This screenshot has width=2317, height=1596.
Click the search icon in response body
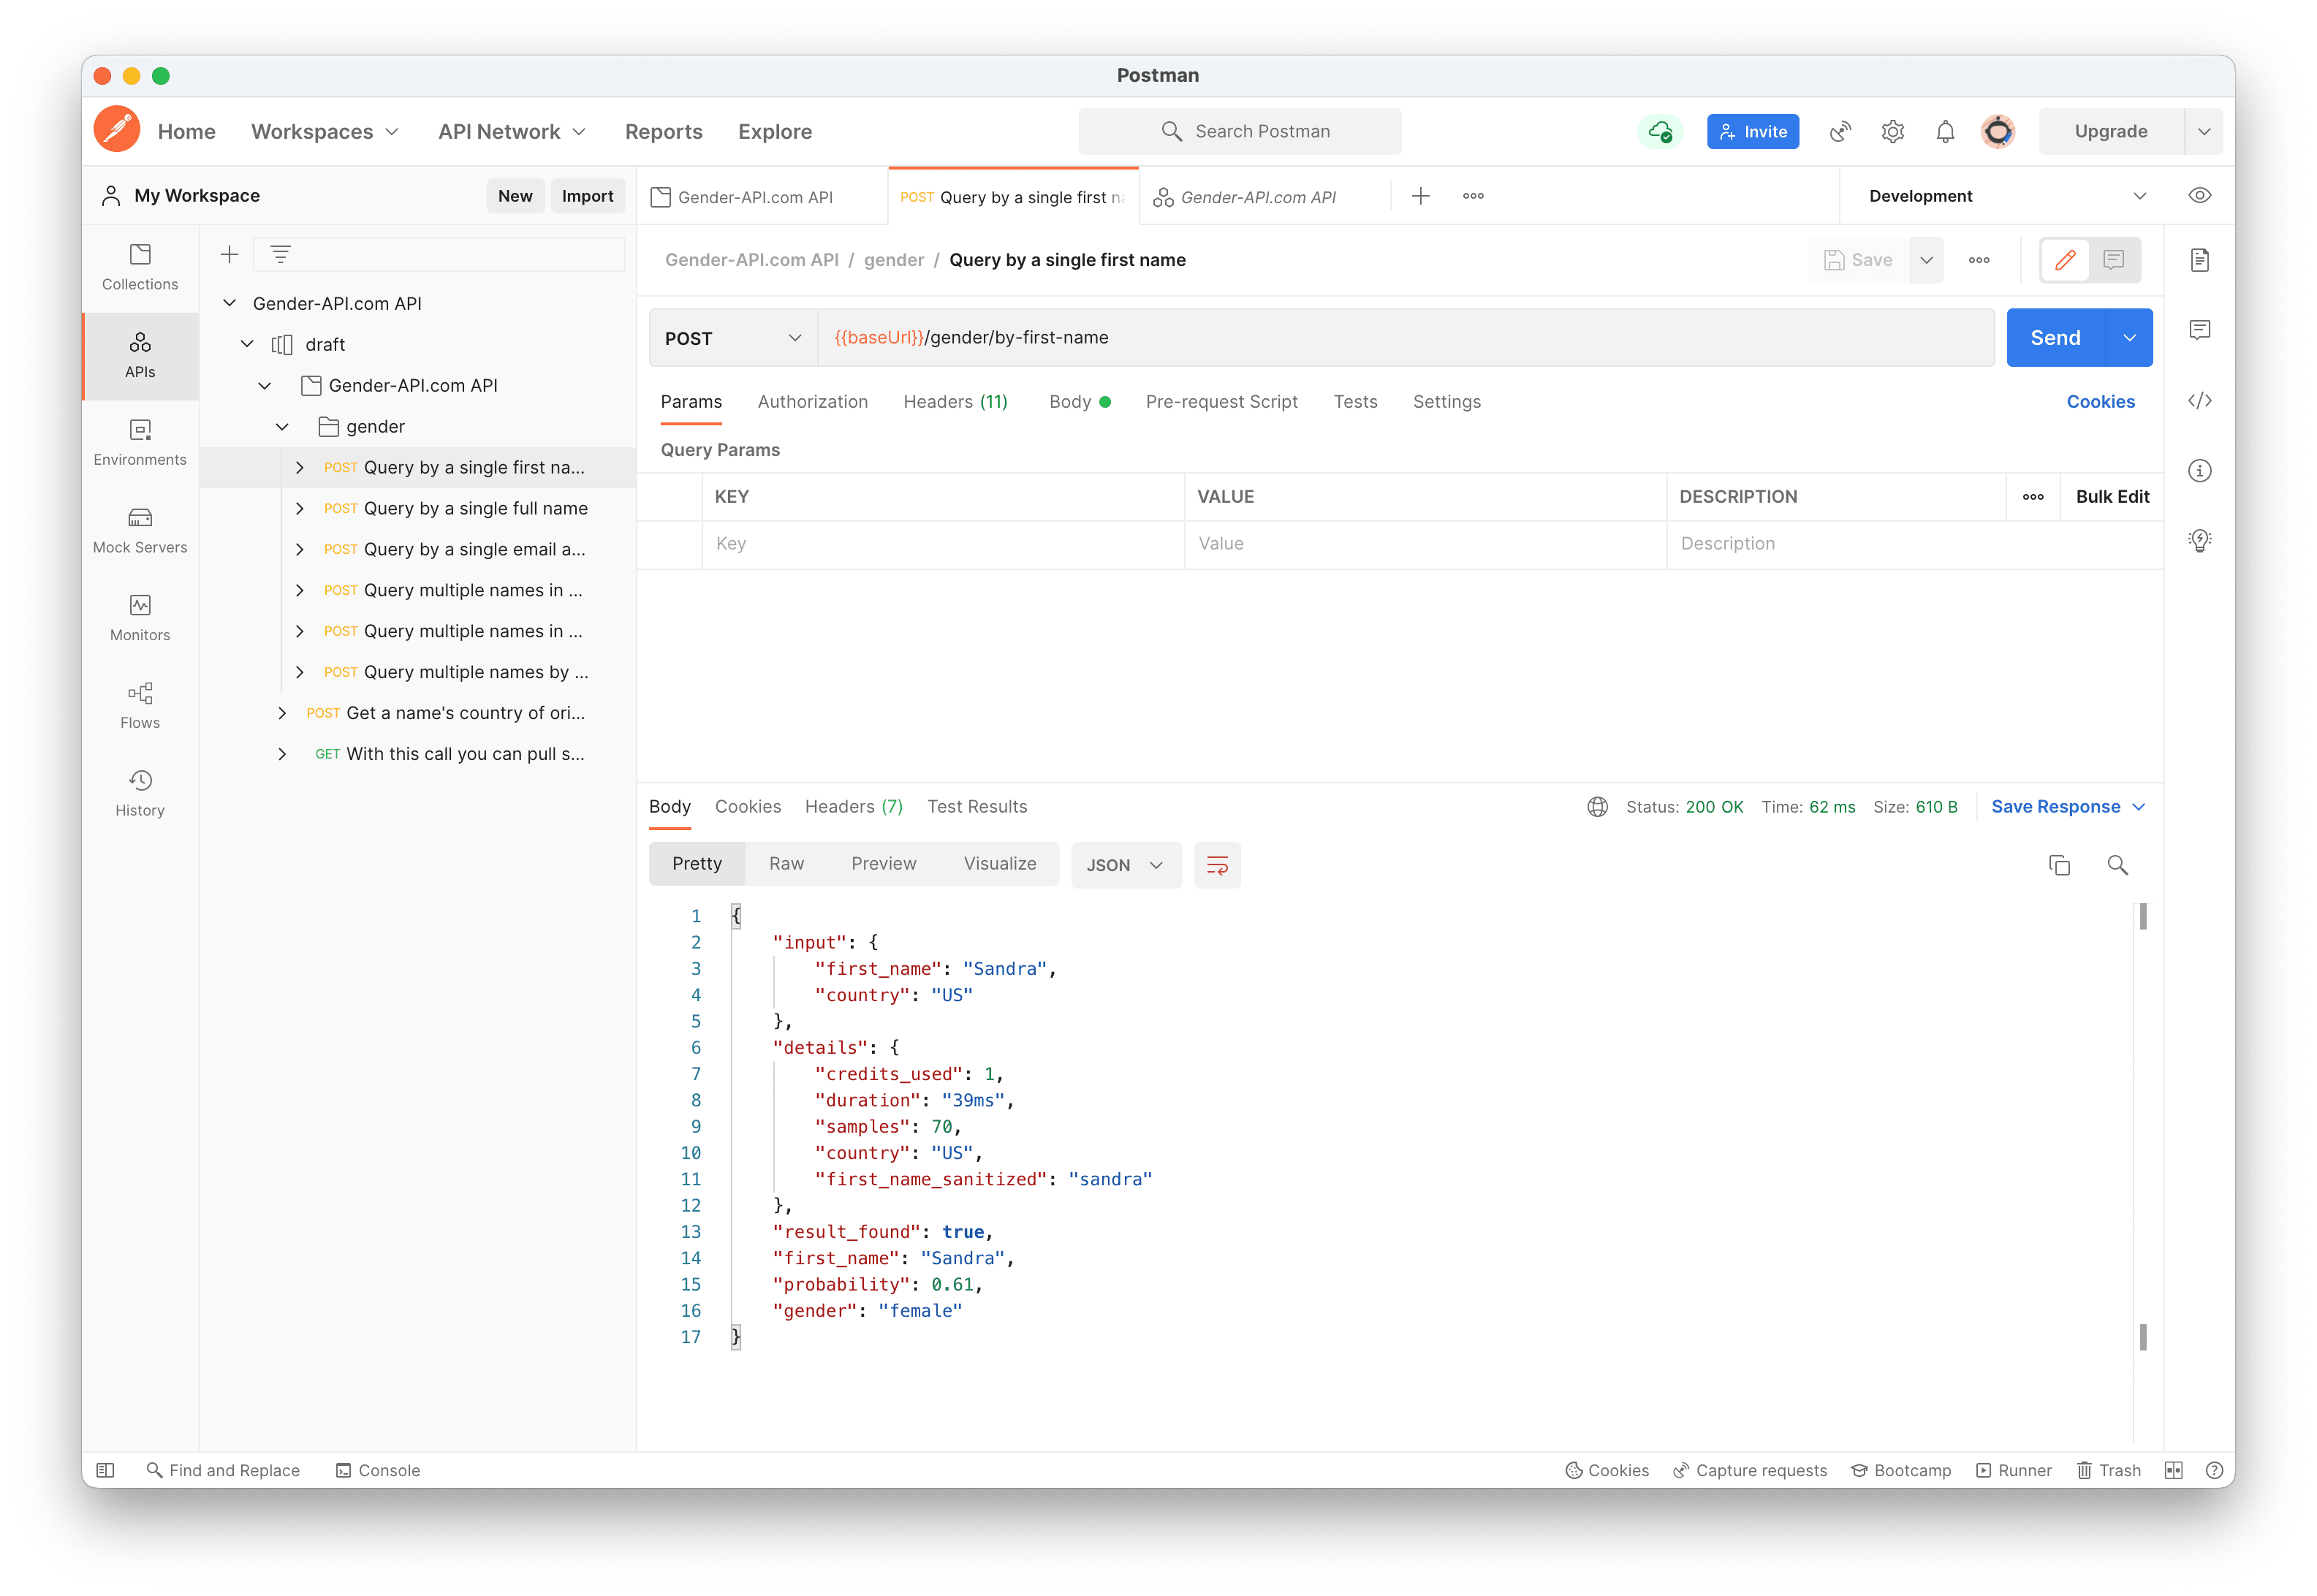pos(2120,864)
